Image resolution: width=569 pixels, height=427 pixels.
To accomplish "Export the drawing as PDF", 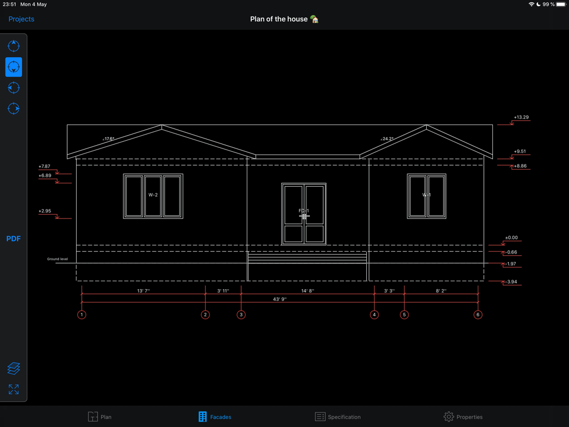I will tap(13, 239).
